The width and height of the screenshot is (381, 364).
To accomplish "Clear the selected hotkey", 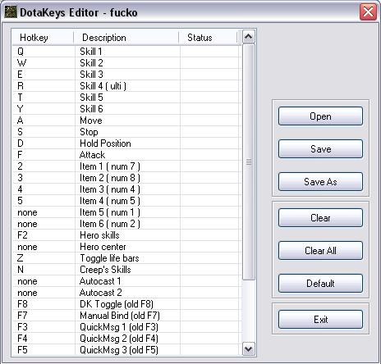I will pos(320,218).
